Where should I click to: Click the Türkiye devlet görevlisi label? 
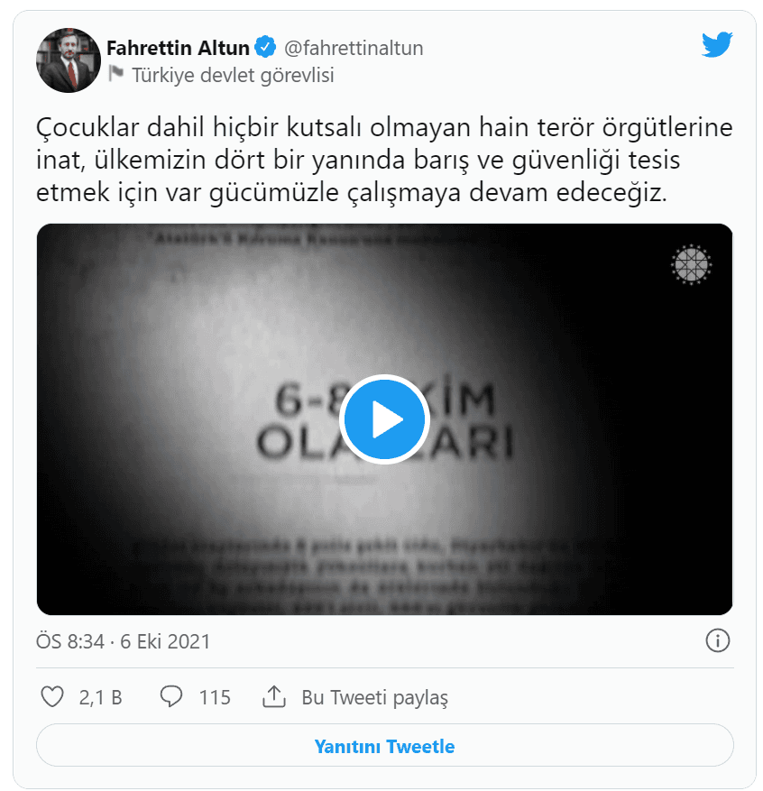[x=233, y=75]
